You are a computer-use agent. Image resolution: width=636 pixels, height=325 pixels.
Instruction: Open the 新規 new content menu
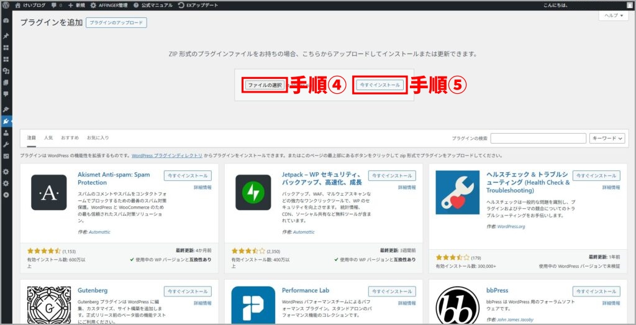click(76, 5)
